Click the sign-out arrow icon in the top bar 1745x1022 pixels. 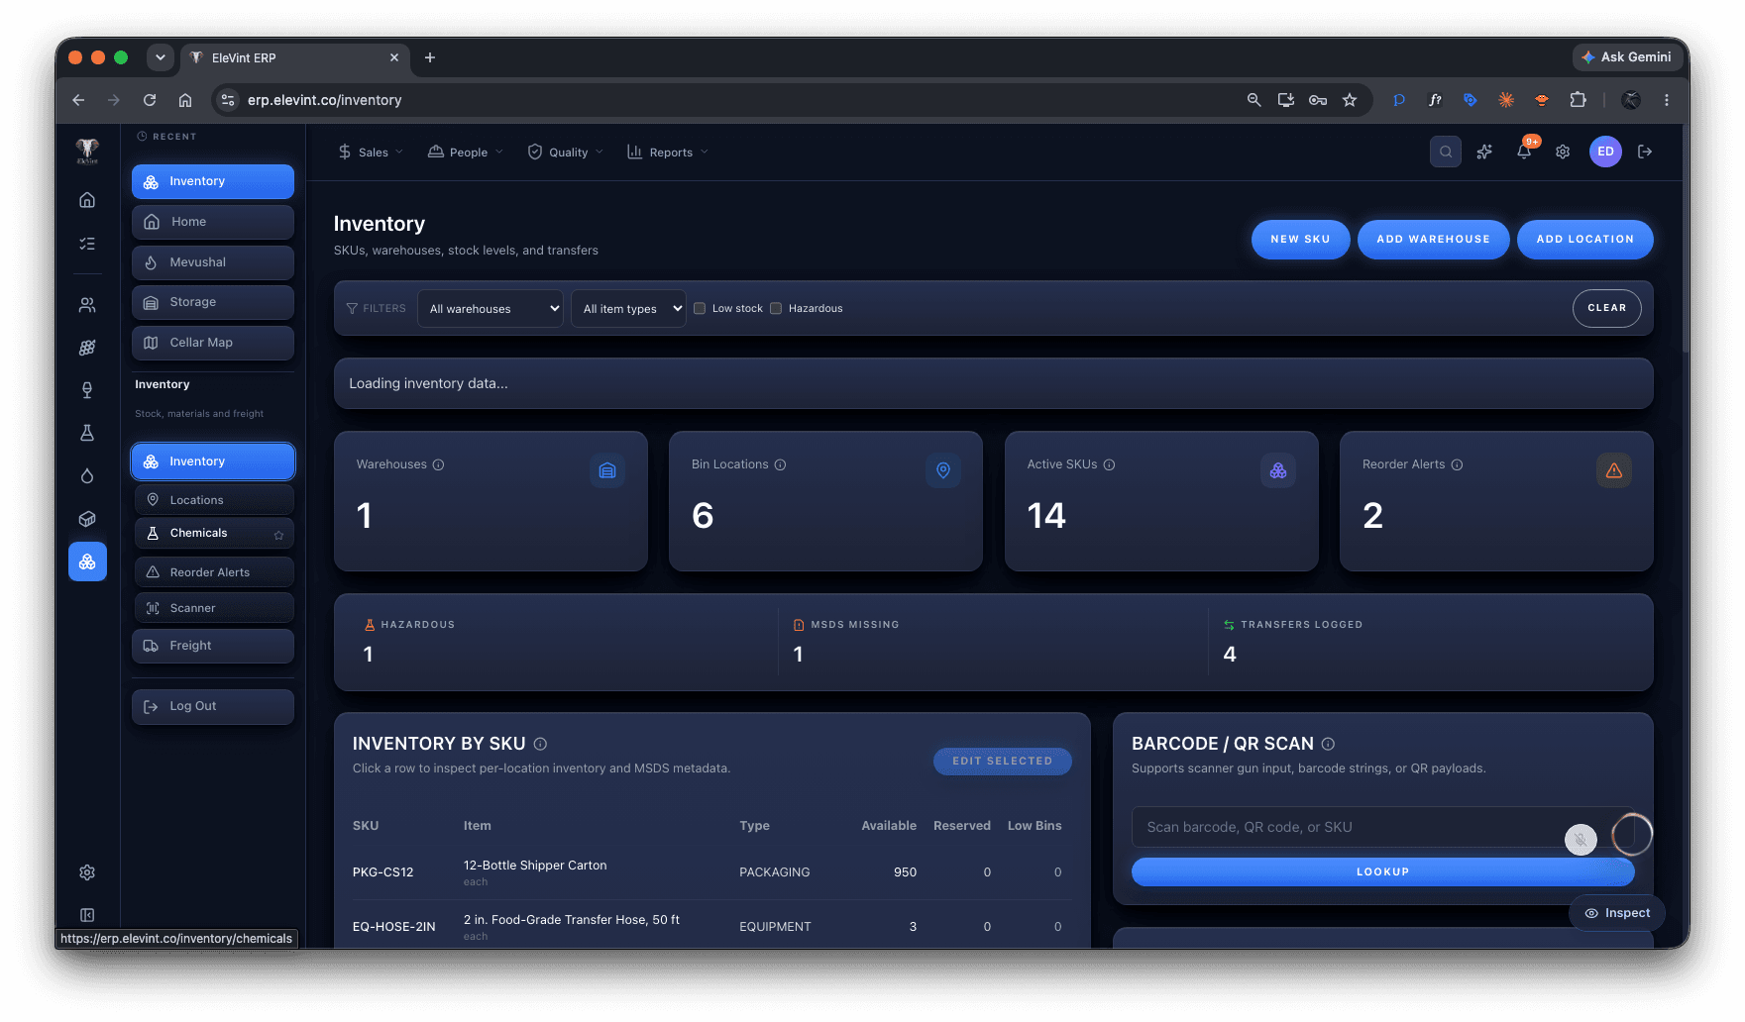coord(1645,152)
